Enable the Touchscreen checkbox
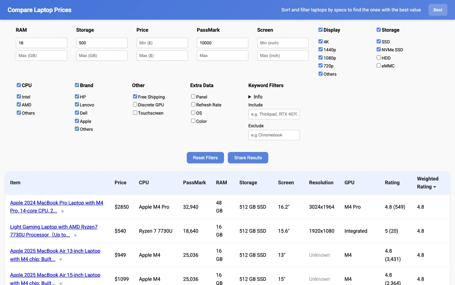This screenshot has width=455, height=285. [135, 113]
